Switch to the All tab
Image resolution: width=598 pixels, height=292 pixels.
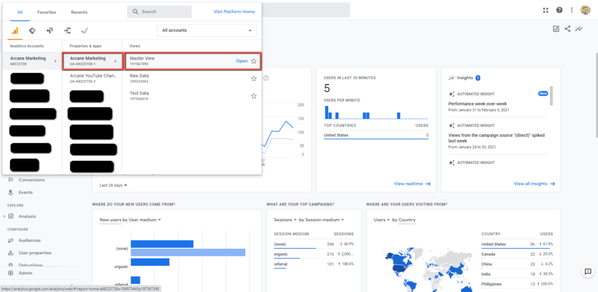point(20,12)
